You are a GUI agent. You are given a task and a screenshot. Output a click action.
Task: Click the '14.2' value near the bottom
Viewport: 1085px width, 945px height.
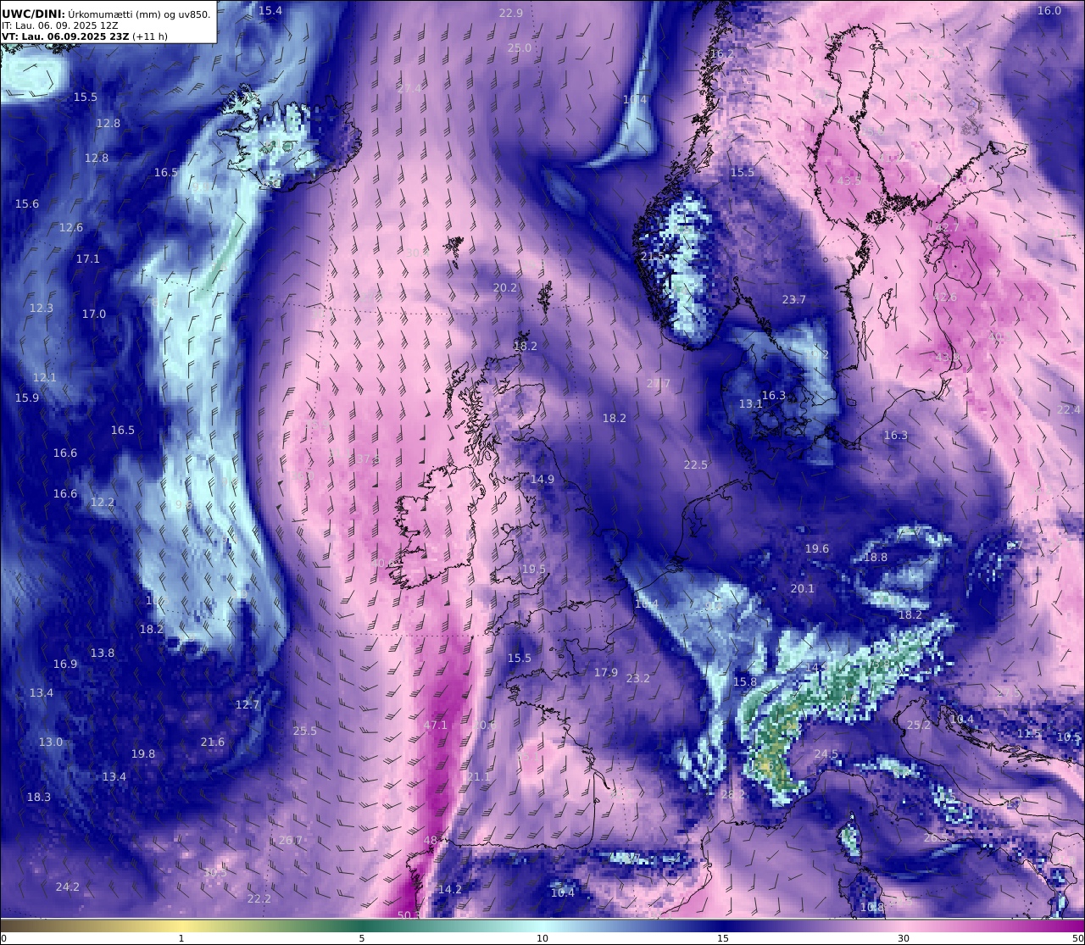coord(450,889)
